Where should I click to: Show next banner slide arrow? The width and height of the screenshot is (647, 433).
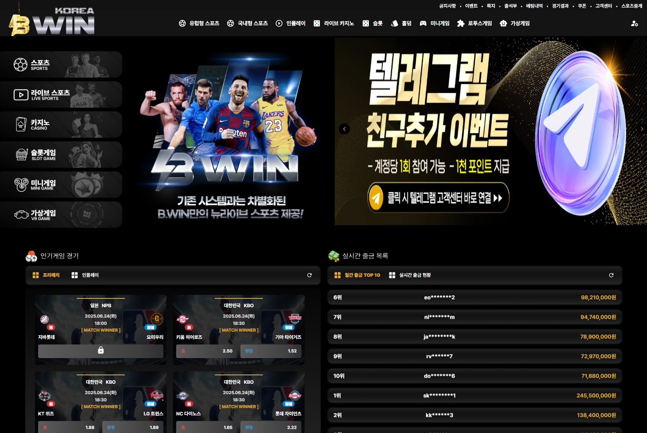tap(642, 129)
